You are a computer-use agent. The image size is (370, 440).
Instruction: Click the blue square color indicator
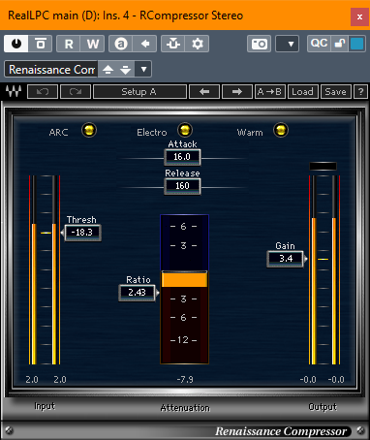click(x=357, y=44)
